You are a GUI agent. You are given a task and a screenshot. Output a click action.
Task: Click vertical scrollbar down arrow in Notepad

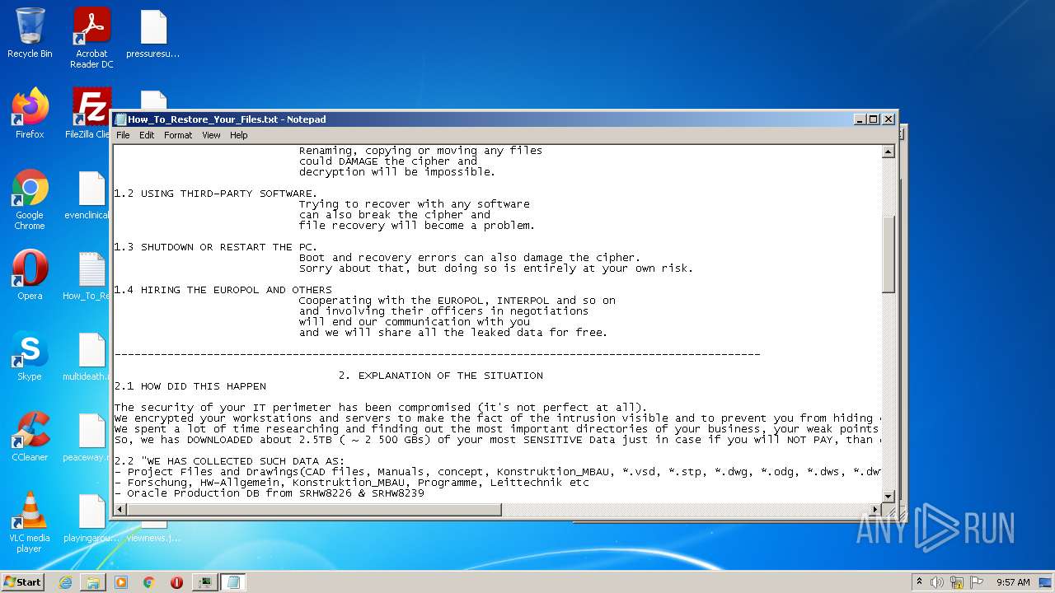click(x=889, y=496)
